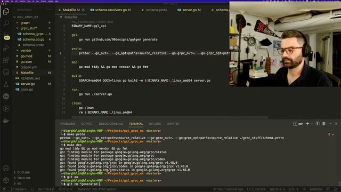Open the JUPYTER panel tab

point(173,124)
